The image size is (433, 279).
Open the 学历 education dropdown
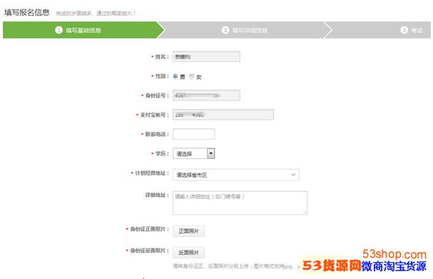click(x=193, y=154)
